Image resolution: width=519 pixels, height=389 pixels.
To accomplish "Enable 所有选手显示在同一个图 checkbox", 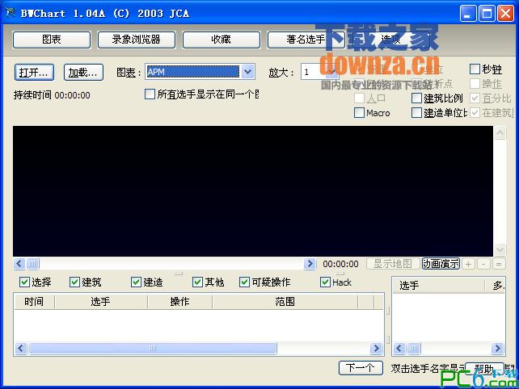I will (150, 94).
